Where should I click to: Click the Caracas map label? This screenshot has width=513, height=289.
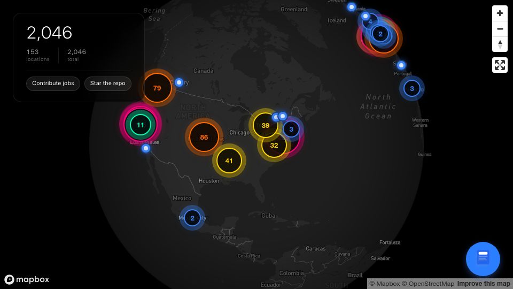pos(315,249)
